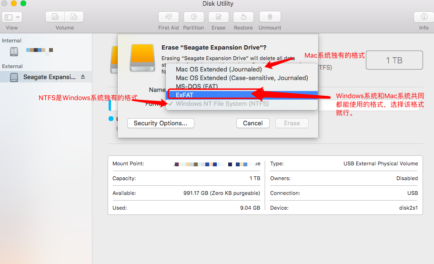Open Security Options
Viewport: 434px width, 264px height.
click(x=161, y=123)
